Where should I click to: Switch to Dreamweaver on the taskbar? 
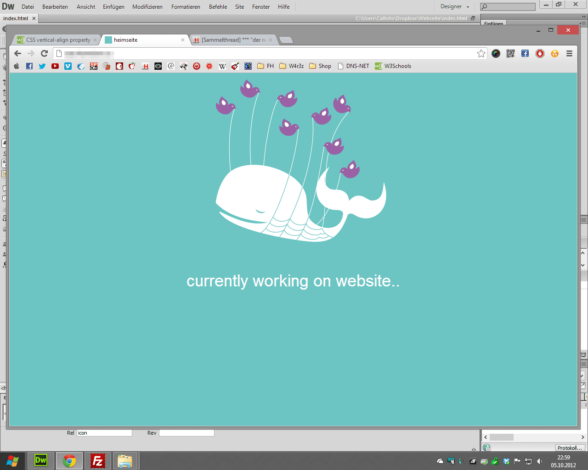pos(41,461)
